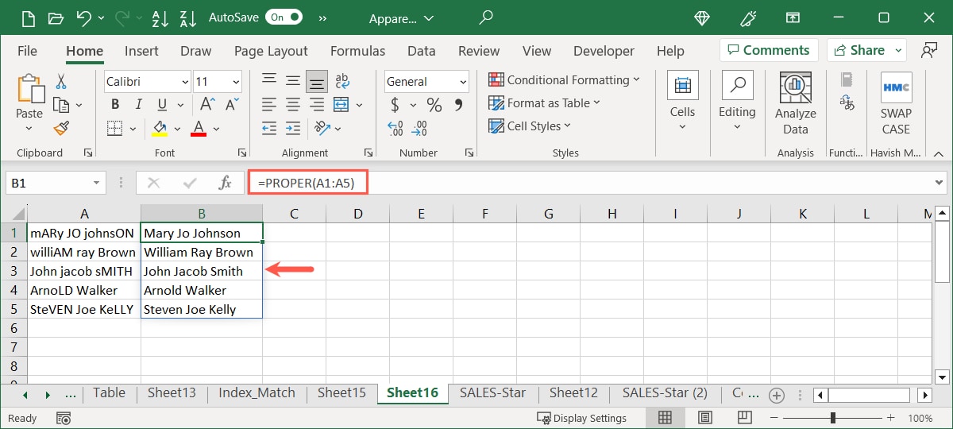953x429 pixels.
Task: Click the red Font Color swatch
Action: (199, 128)
